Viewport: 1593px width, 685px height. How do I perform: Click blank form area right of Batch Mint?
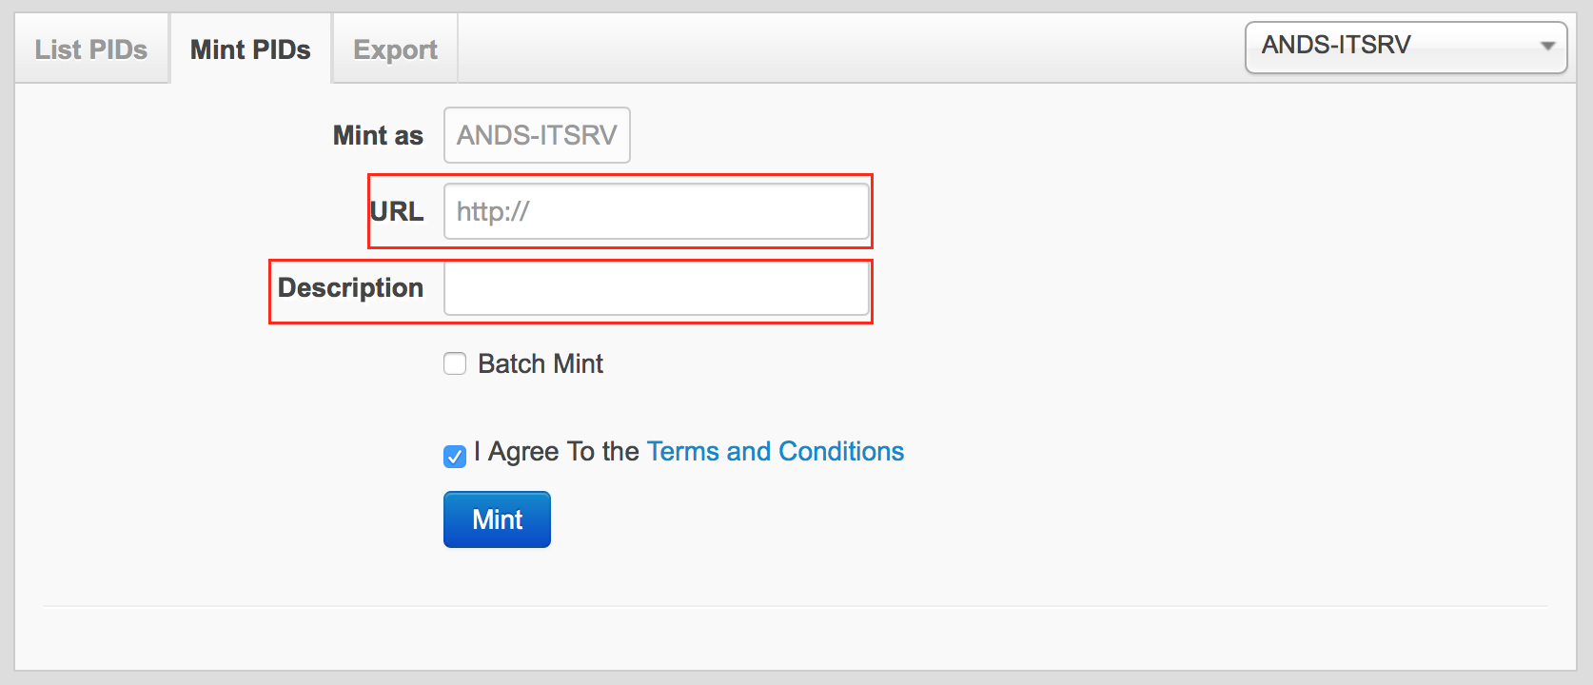click(x=1047, y=363)
